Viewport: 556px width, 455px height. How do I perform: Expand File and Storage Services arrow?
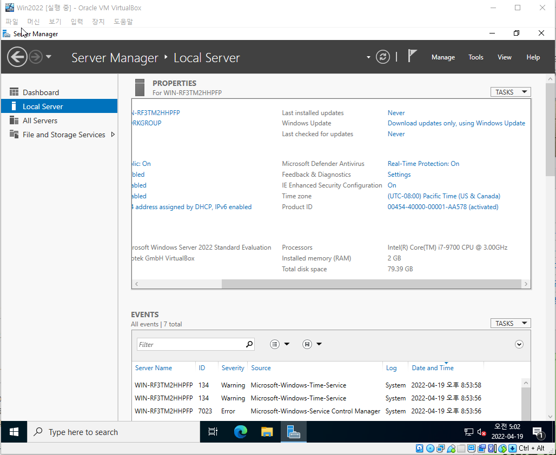coord(112,135)
